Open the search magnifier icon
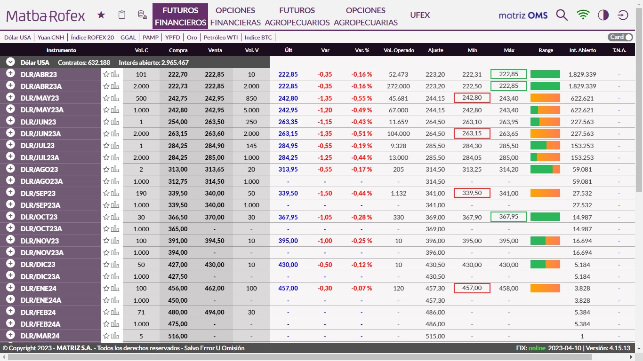This screenshot has height=361, width=643. (x=562, y=15)
